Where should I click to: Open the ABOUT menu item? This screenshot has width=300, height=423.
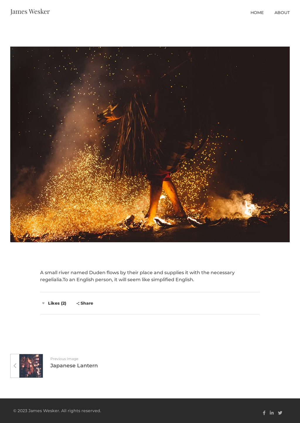click(x=282, y=13)
